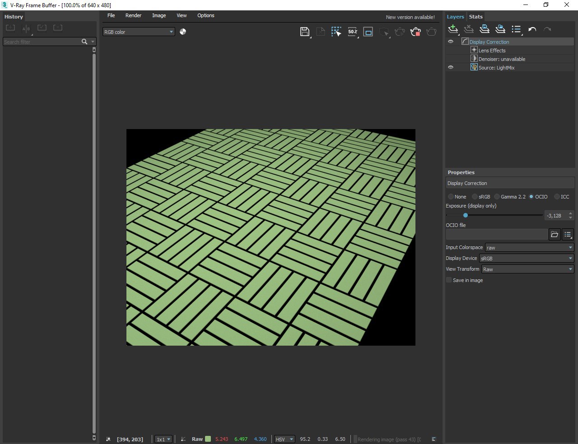Viewport: 578px width, 444px height.
Task: Toggle visibility of Source: LightMix layer
Action: [451, 67]
